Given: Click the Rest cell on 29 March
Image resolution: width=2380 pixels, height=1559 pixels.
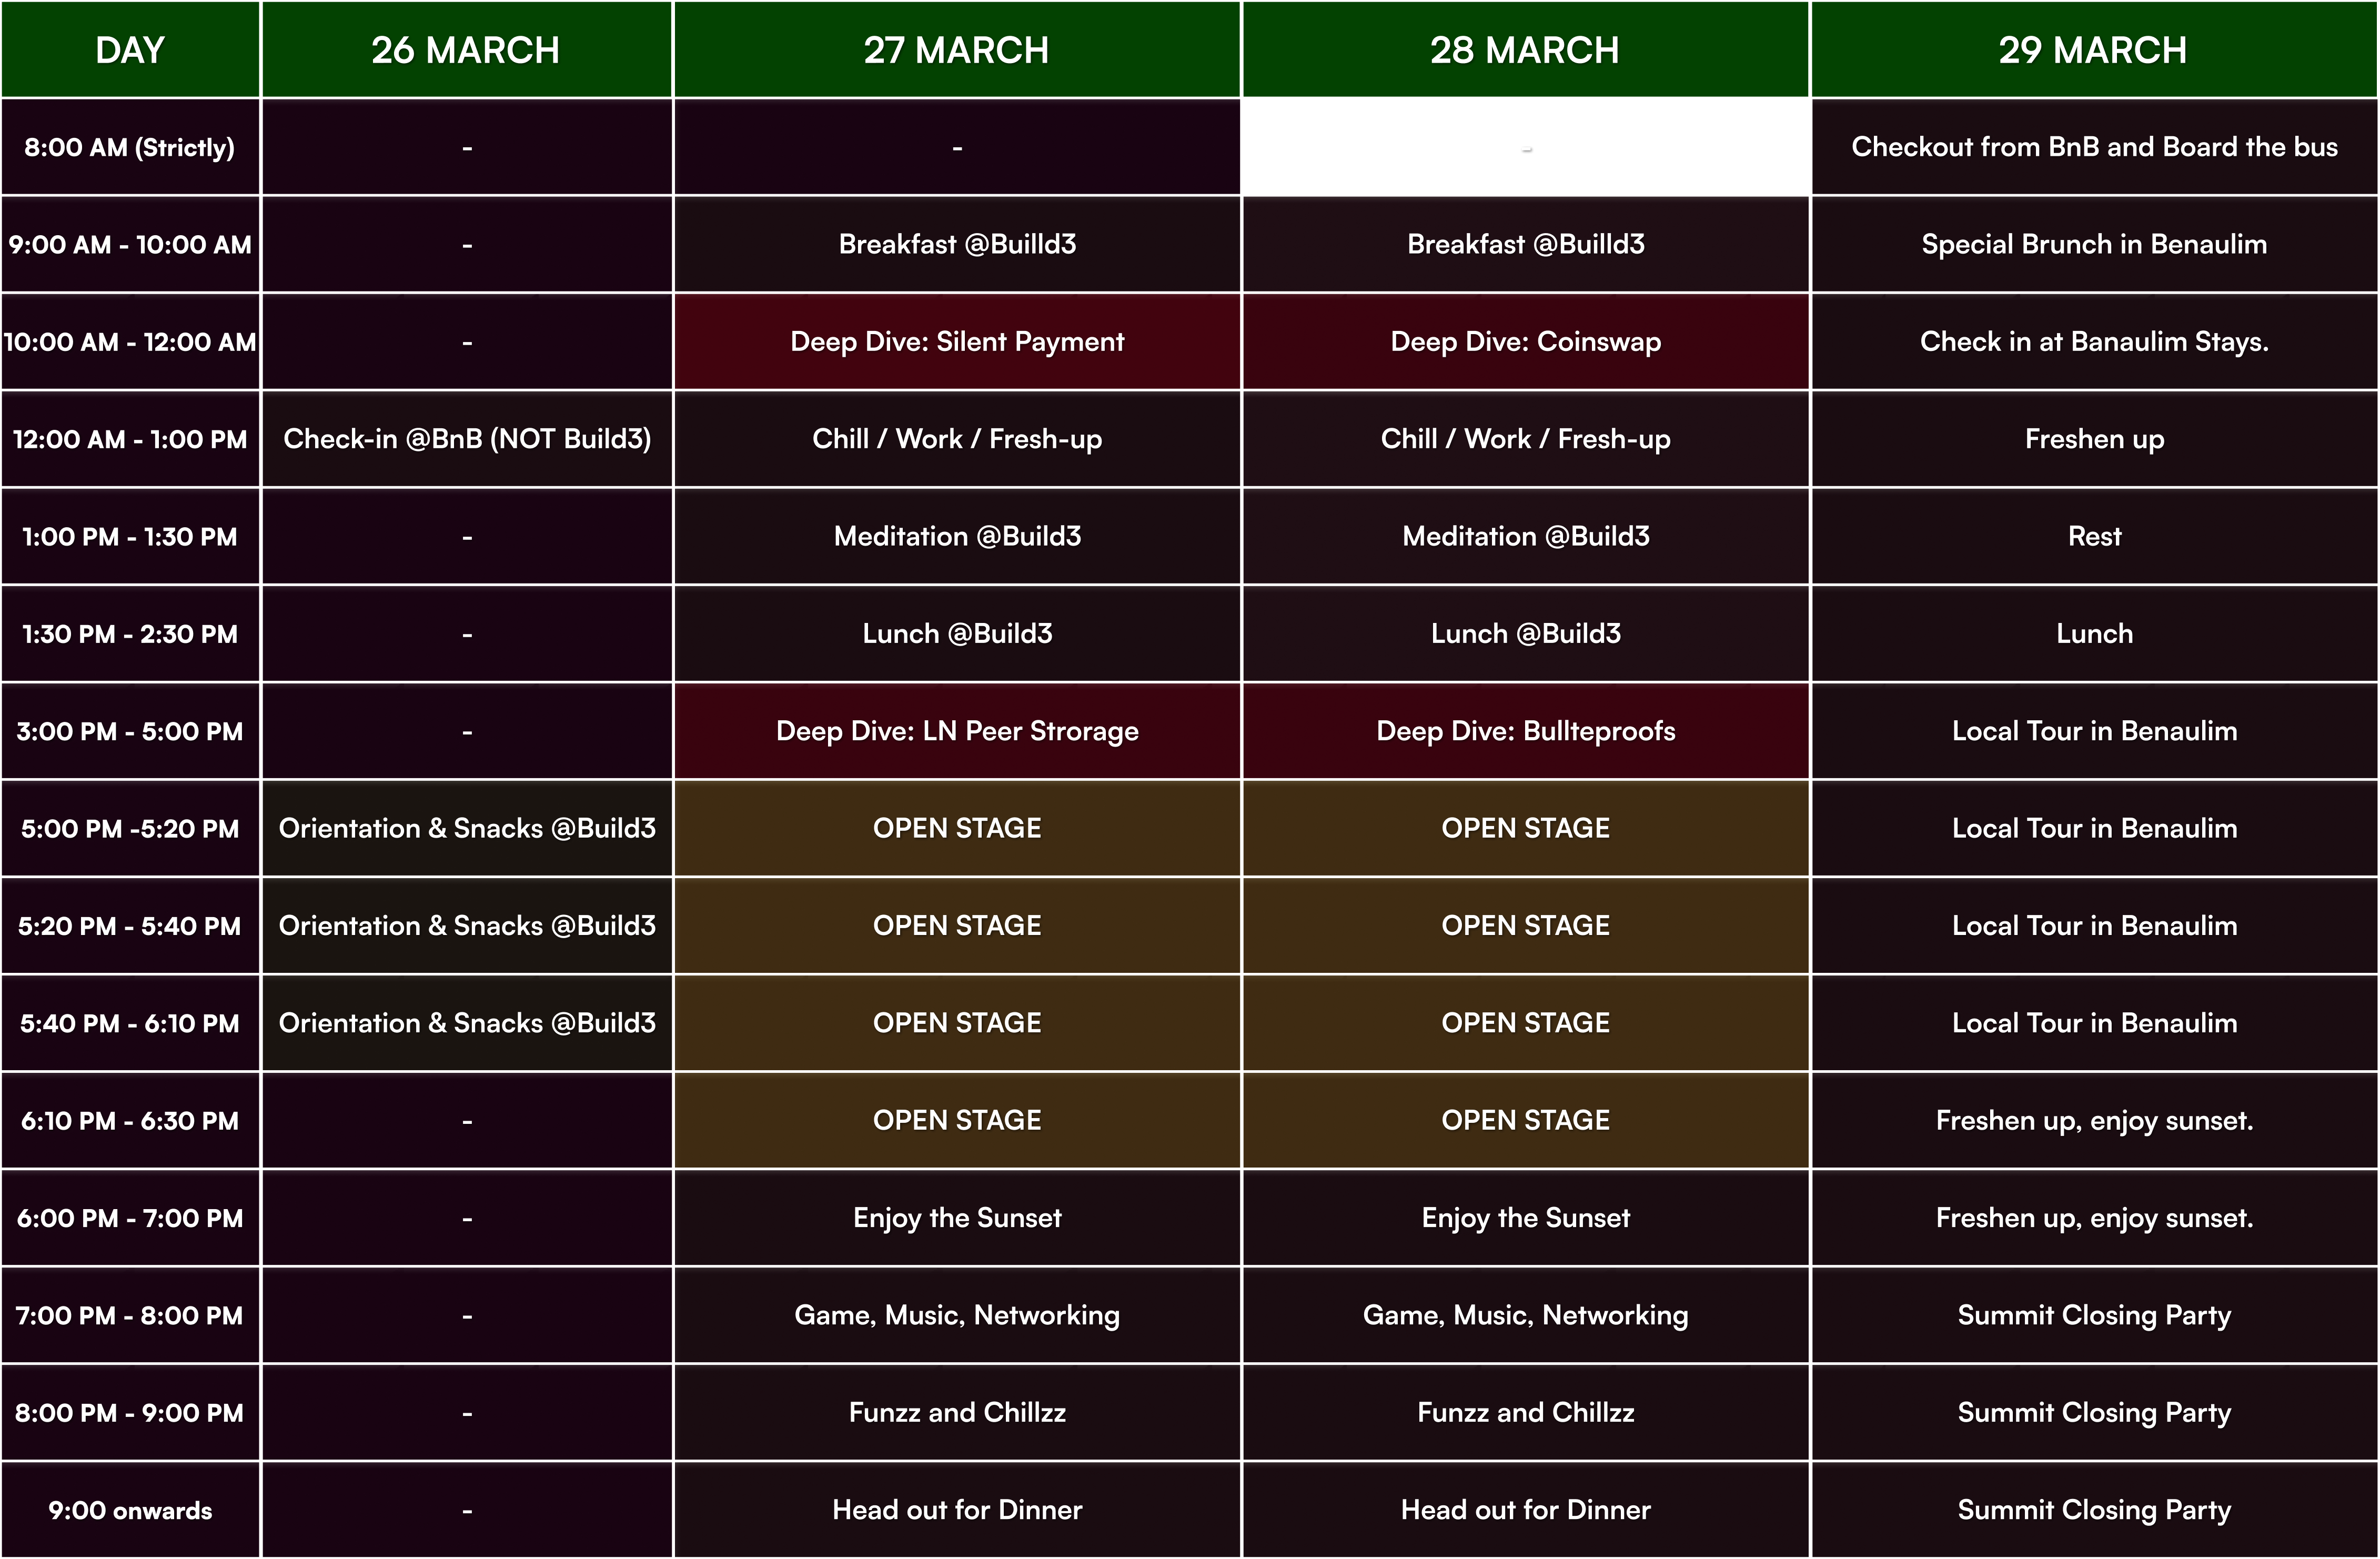Looking at the screenshot, I should click(2094, 536).
